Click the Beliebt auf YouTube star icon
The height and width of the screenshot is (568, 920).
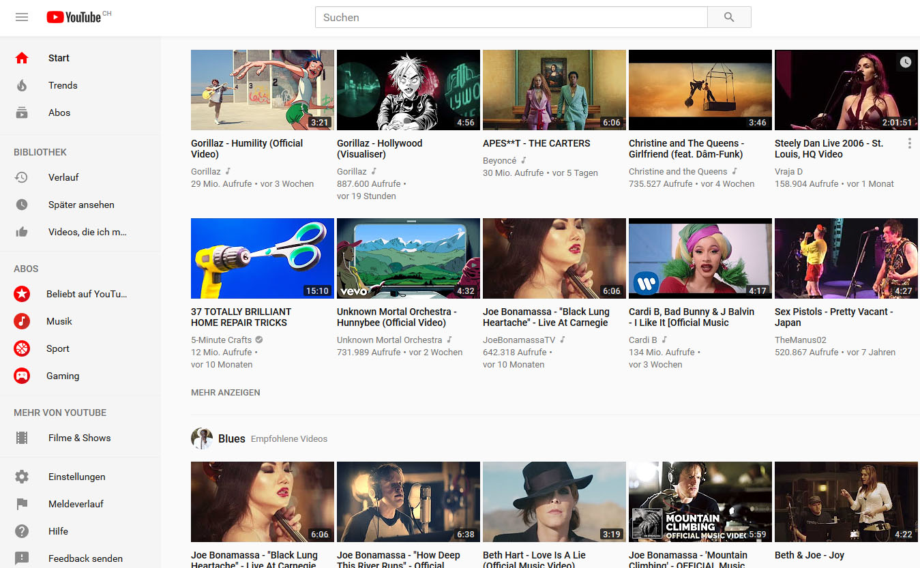pos(22,294)
